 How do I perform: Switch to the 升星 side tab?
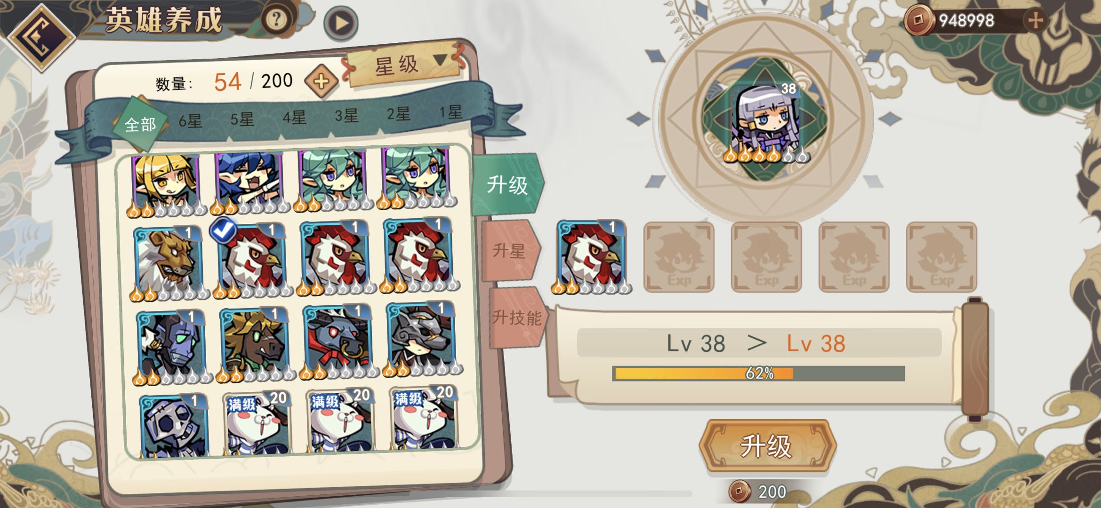coord(510,250)
